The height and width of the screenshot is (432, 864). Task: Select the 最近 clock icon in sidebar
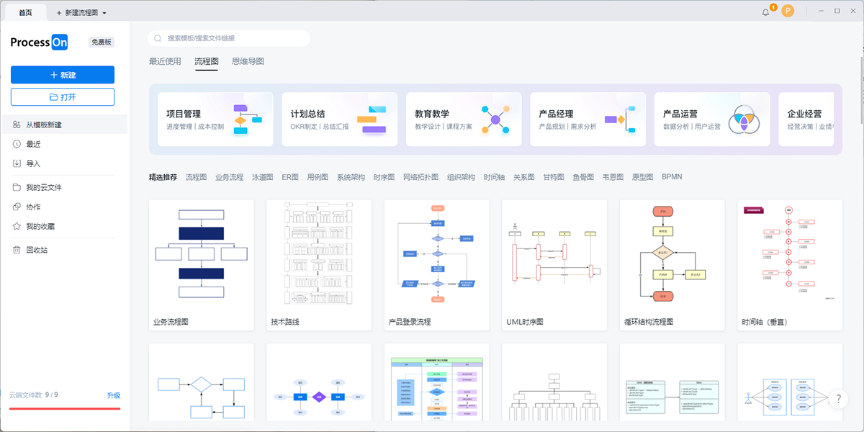[16, 143]
